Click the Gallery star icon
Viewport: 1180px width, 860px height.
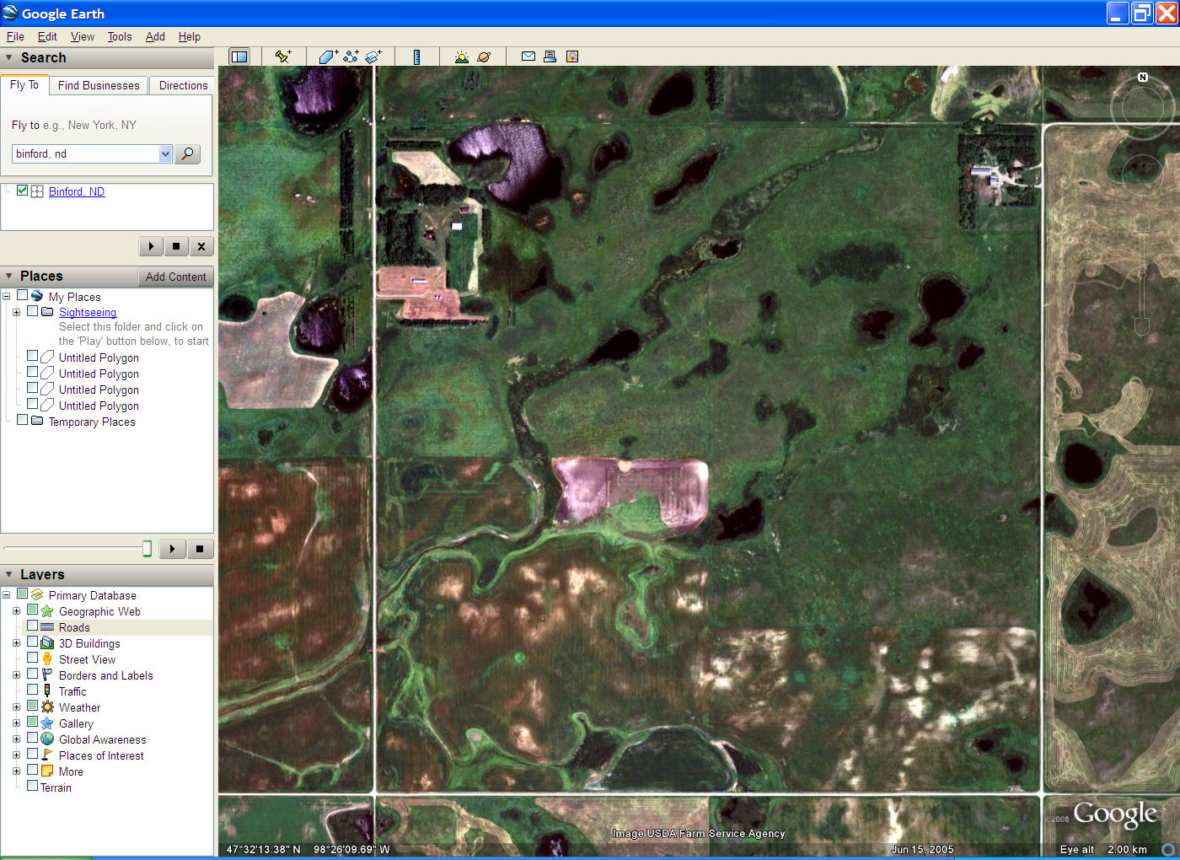47,723
